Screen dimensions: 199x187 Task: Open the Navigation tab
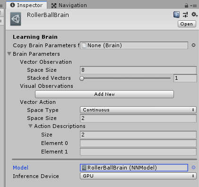pos(69,5)
